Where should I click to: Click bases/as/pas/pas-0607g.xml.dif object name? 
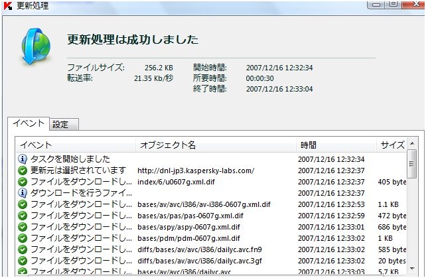190,216
